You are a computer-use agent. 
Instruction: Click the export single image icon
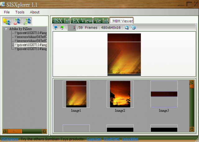(127, 28)
